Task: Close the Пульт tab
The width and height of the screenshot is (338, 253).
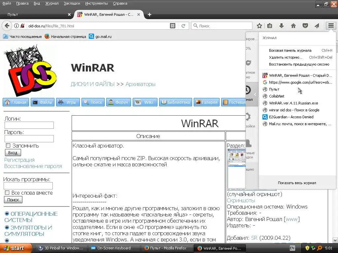Action: pos(69,14)
